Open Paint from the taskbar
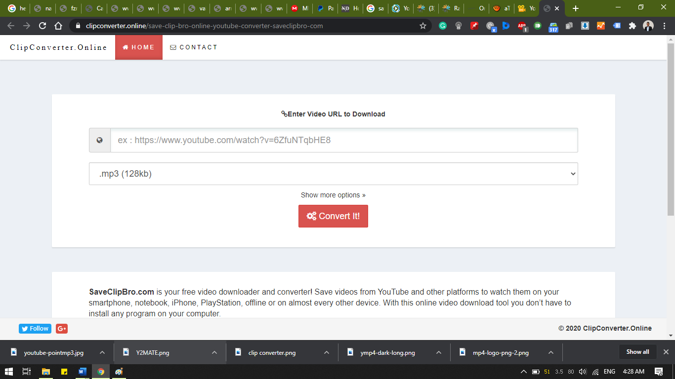675x379 pixels. pyautogui.click(x=119, y=372)
